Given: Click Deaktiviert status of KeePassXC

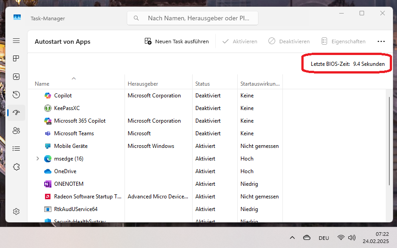Looking at the screenshot, I should click(208, 108).
